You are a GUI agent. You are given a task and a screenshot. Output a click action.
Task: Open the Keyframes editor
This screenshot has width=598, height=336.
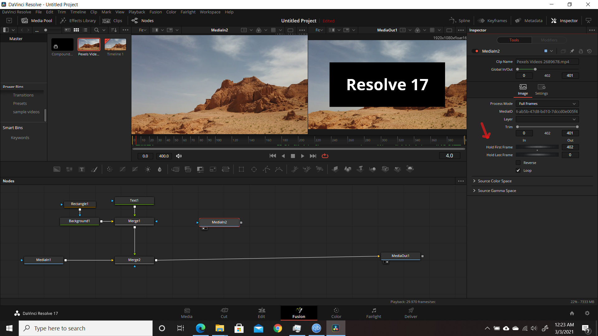pos(492,21)
